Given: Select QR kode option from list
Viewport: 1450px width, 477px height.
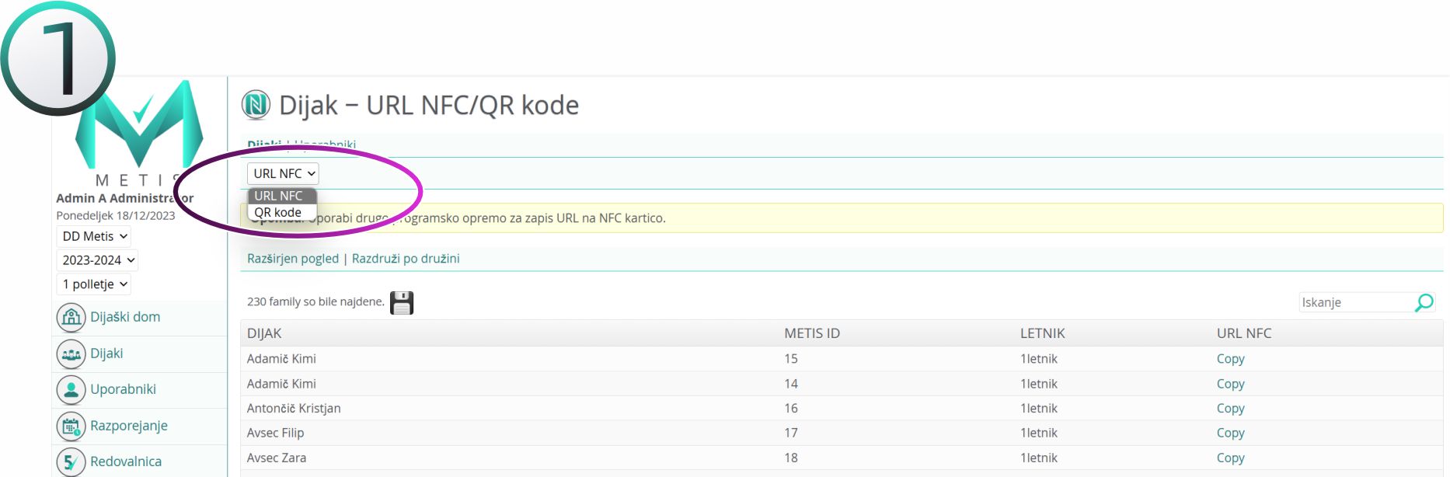Looking at the screenshot, I should pos(278,212).
